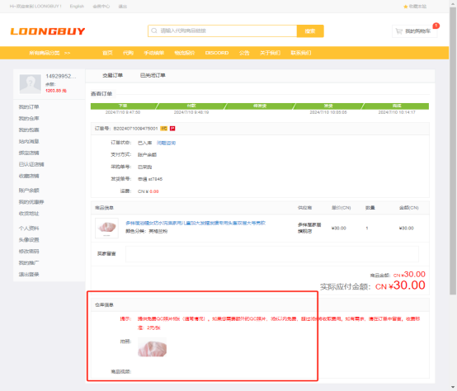Open 我的优惠券 in the sidebar

coord(31,202)
